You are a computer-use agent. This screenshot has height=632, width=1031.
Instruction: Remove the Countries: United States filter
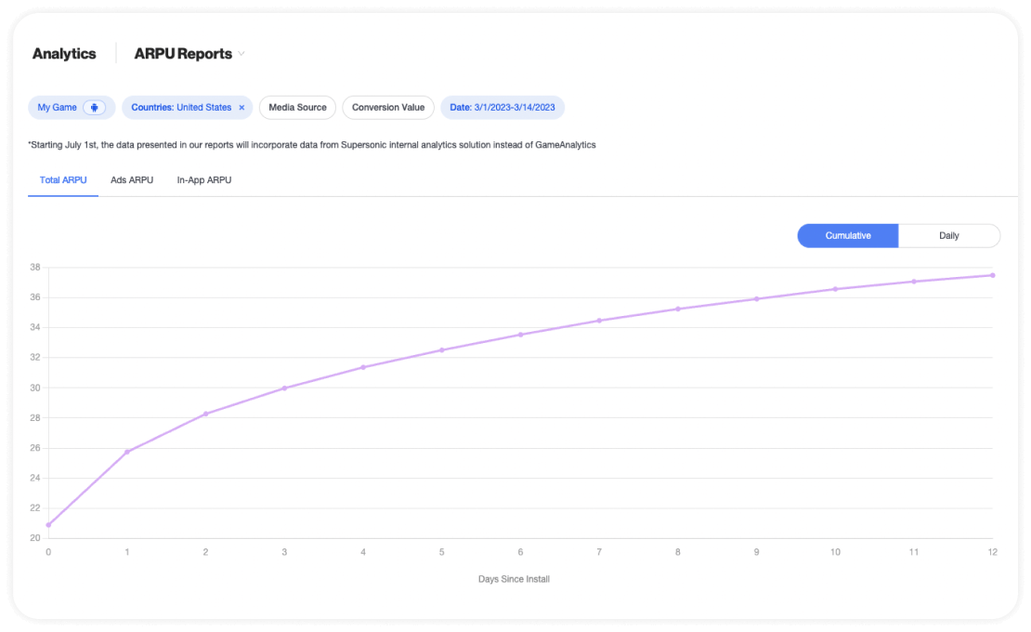pyautogui.click(x=241, y=108)
